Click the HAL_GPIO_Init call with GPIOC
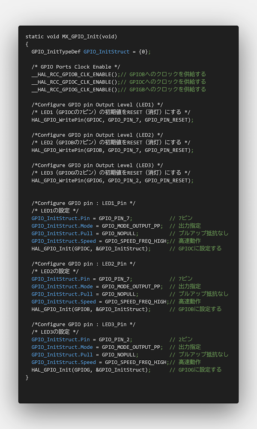Screen dimensions: 257x429 click(x=91, y=248)
